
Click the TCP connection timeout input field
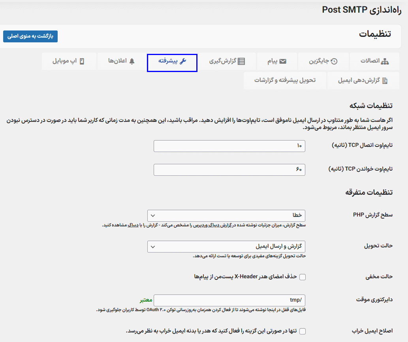click(229, 146)
